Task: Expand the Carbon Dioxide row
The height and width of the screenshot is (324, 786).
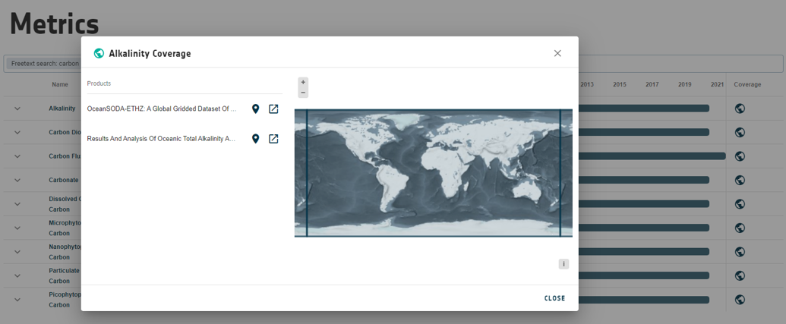Action: point(17,133)
